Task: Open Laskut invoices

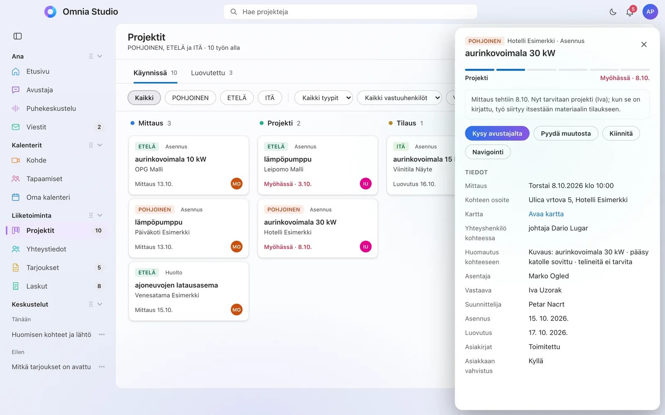Action: [58, 286]
